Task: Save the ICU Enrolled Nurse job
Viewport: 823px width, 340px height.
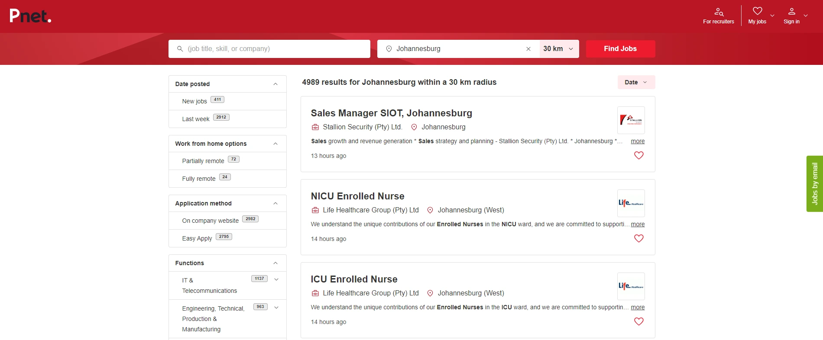Action: [639, 321]
